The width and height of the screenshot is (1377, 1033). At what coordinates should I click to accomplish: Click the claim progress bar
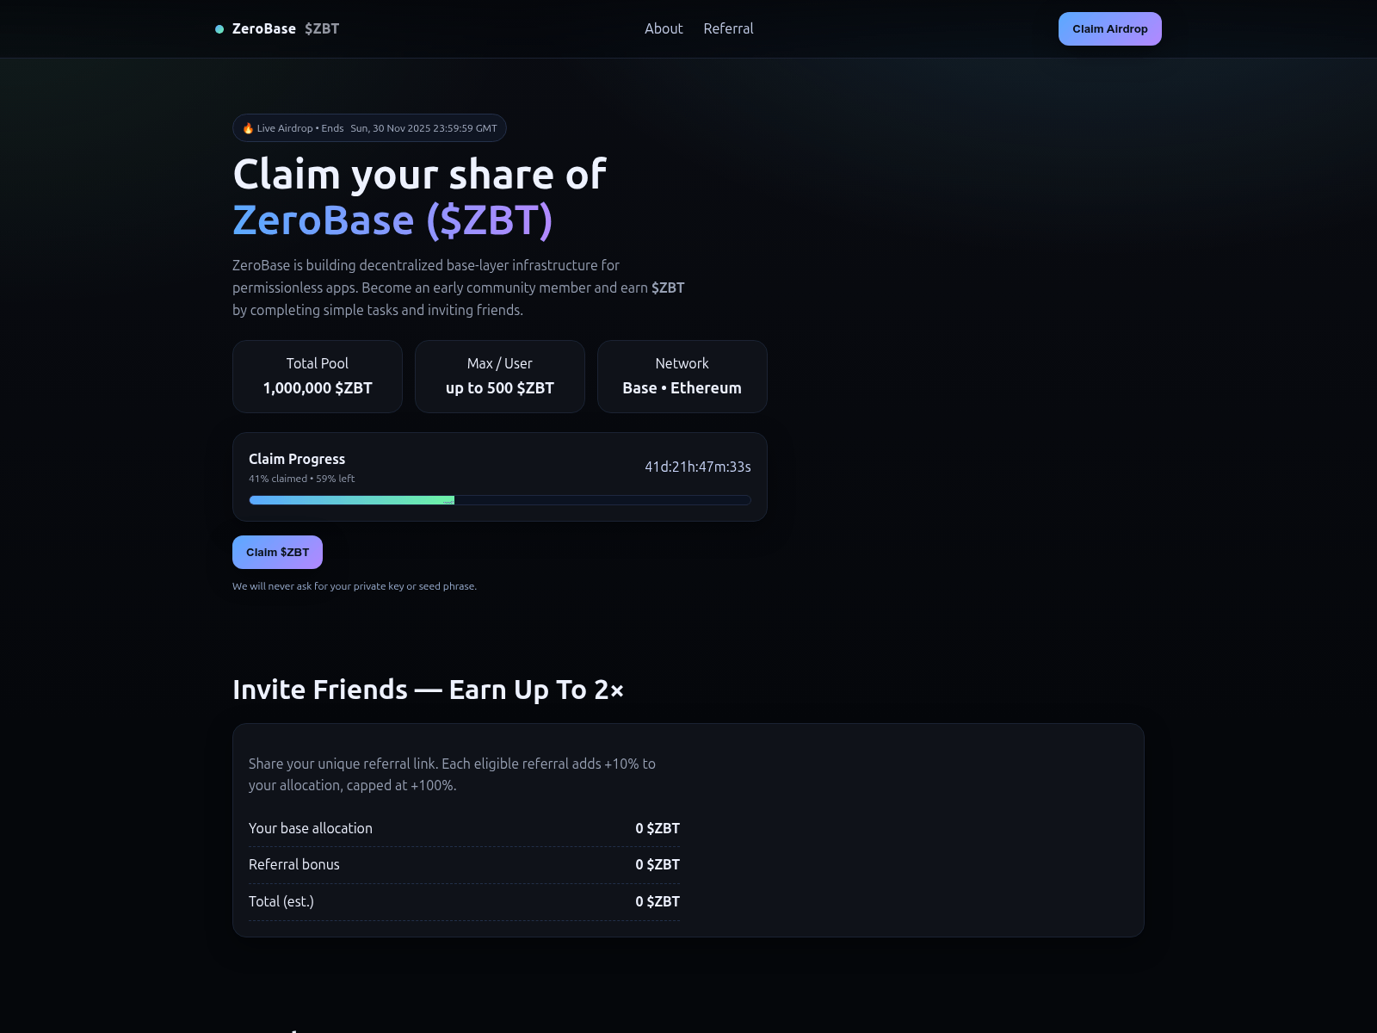[499, 500]
